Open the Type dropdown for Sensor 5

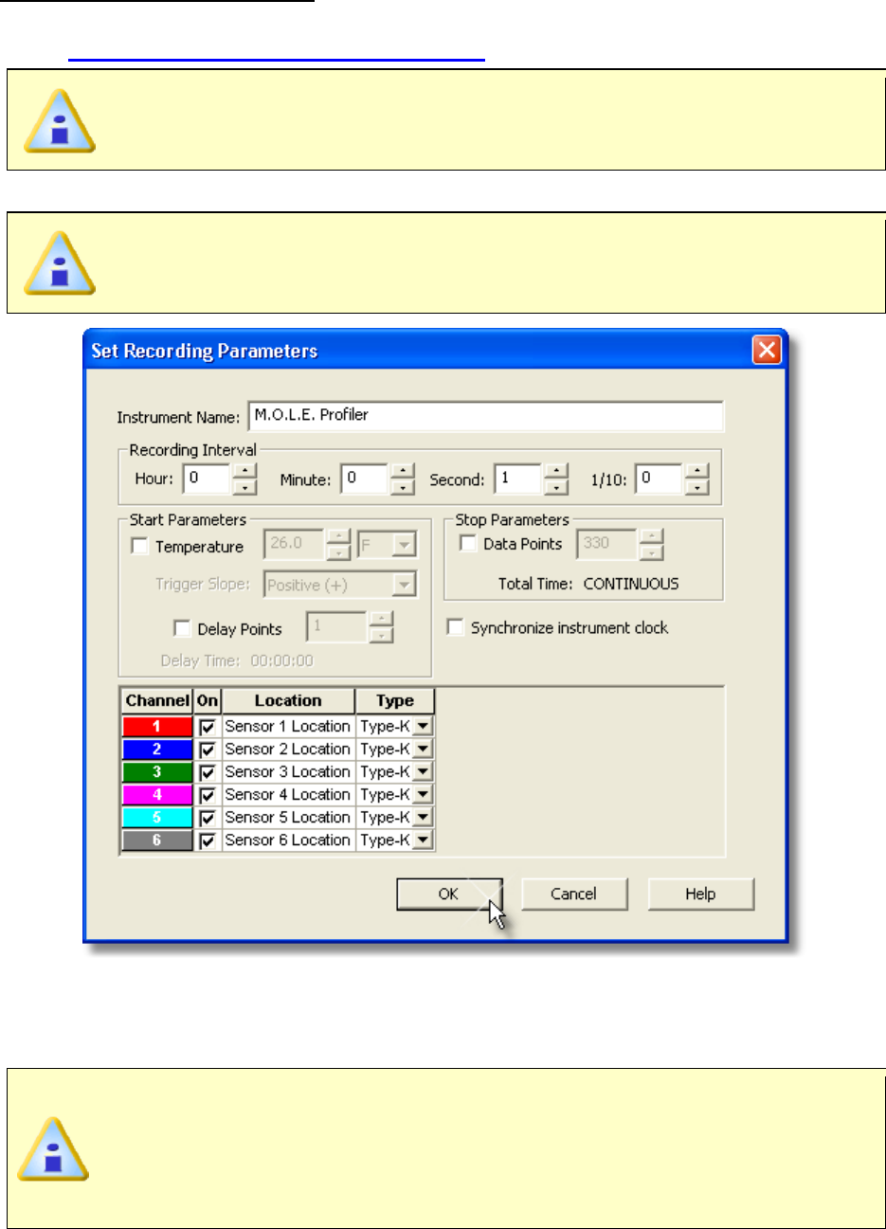423,818
